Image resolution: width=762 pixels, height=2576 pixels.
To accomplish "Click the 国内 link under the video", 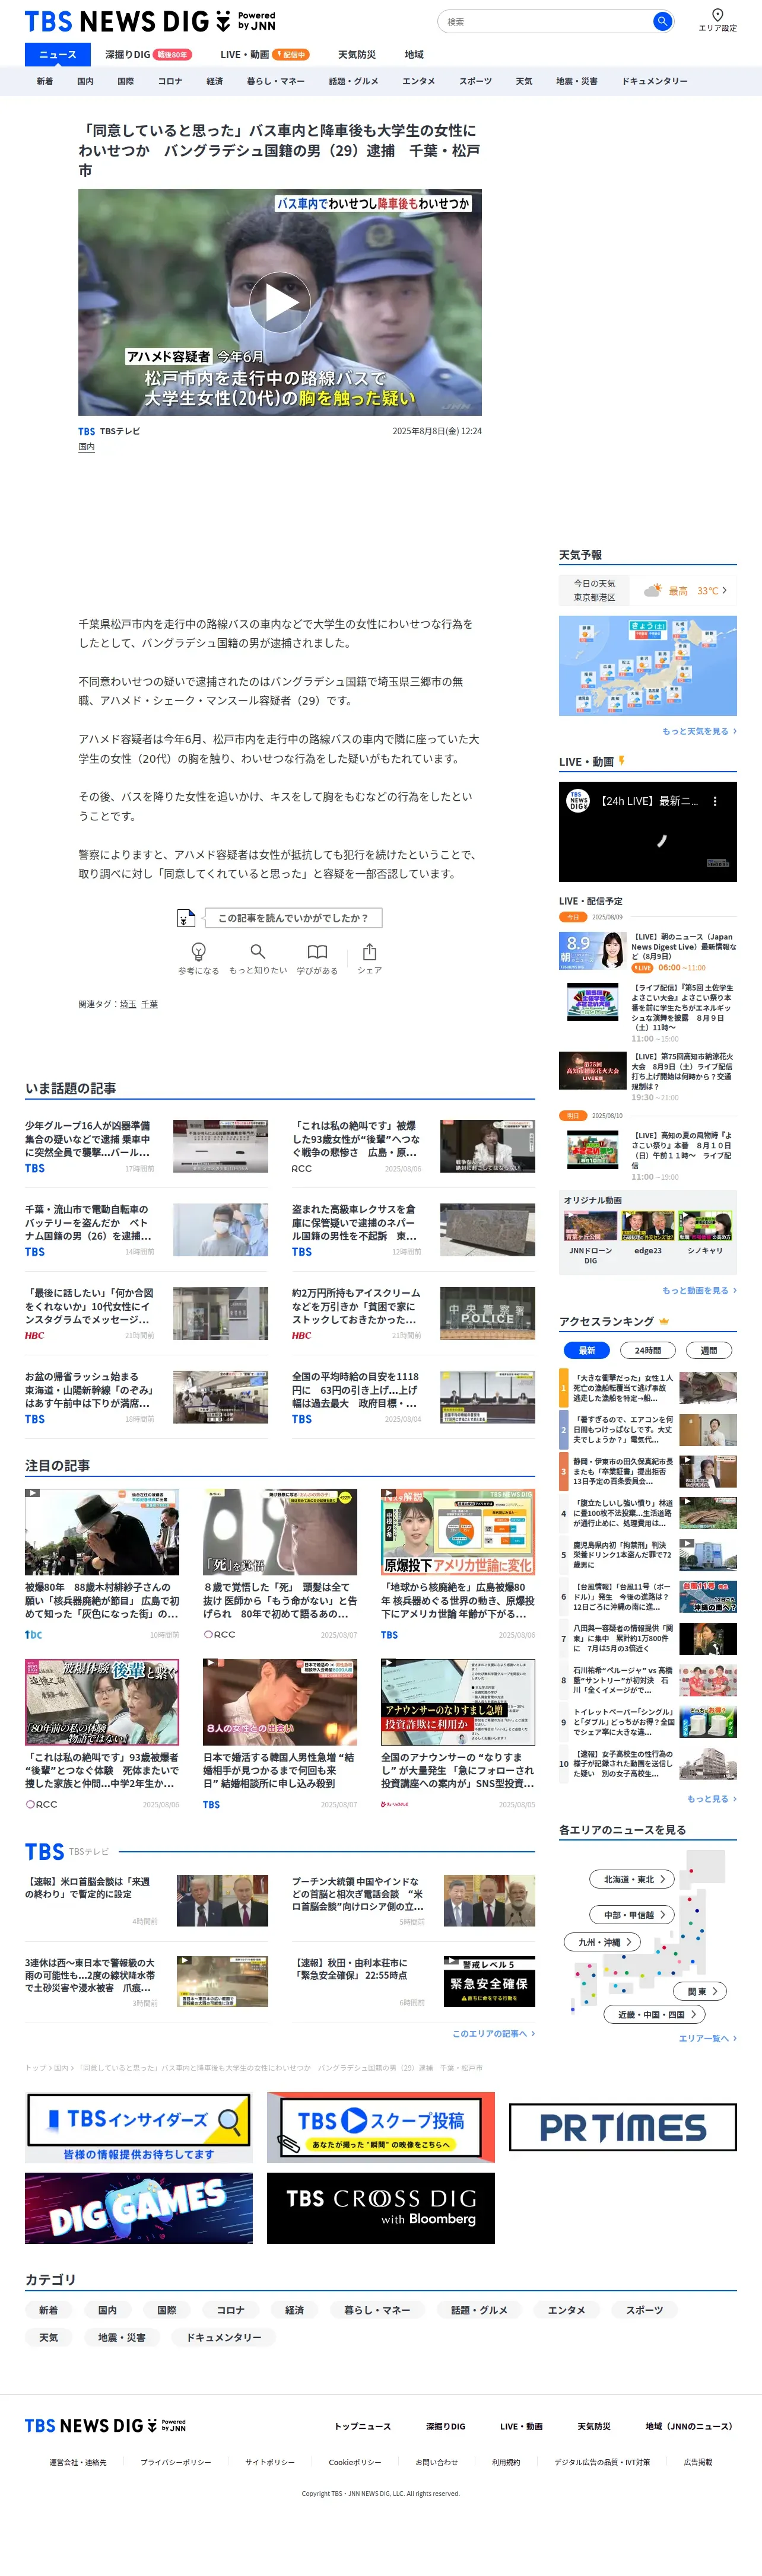I will point(86,447).
